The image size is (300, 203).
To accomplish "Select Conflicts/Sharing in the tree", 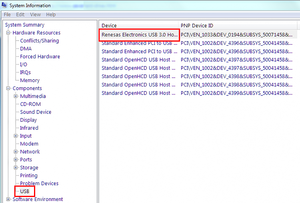I will (40, 41).
